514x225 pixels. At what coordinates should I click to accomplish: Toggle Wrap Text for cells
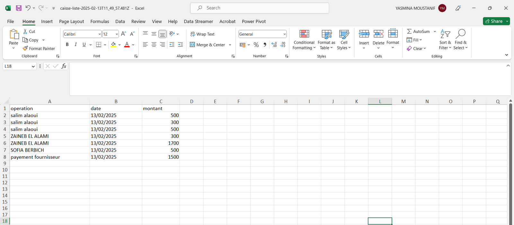202,34
